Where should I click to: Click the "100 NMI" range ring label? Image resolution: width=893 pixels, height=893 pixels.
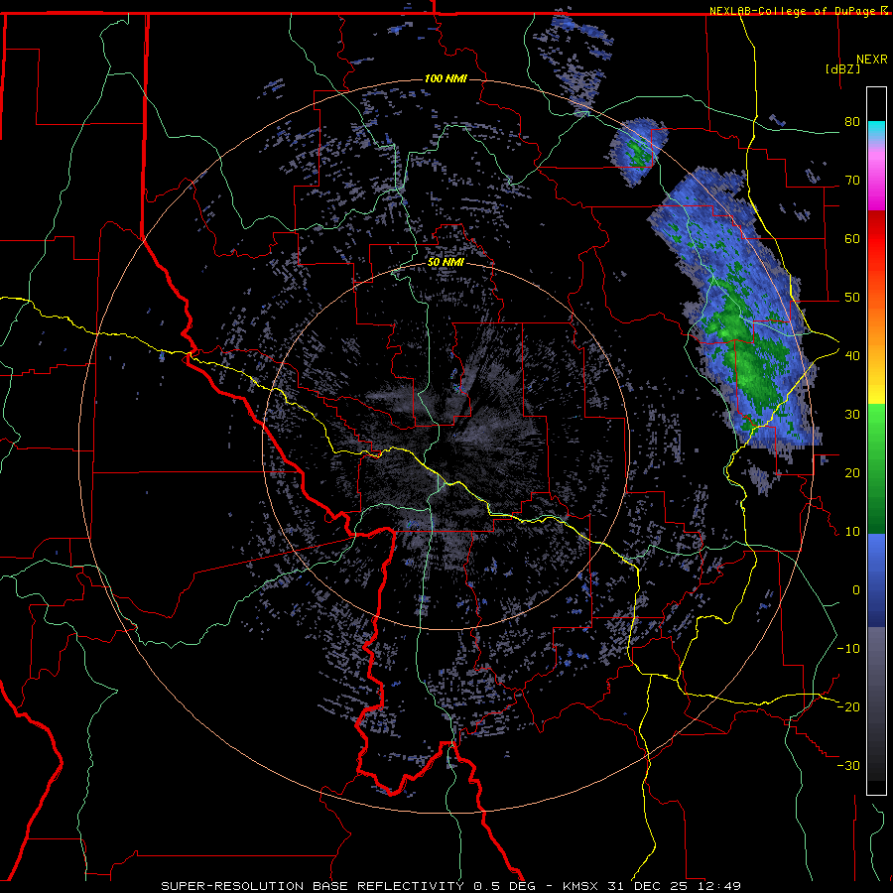point(446,78)
